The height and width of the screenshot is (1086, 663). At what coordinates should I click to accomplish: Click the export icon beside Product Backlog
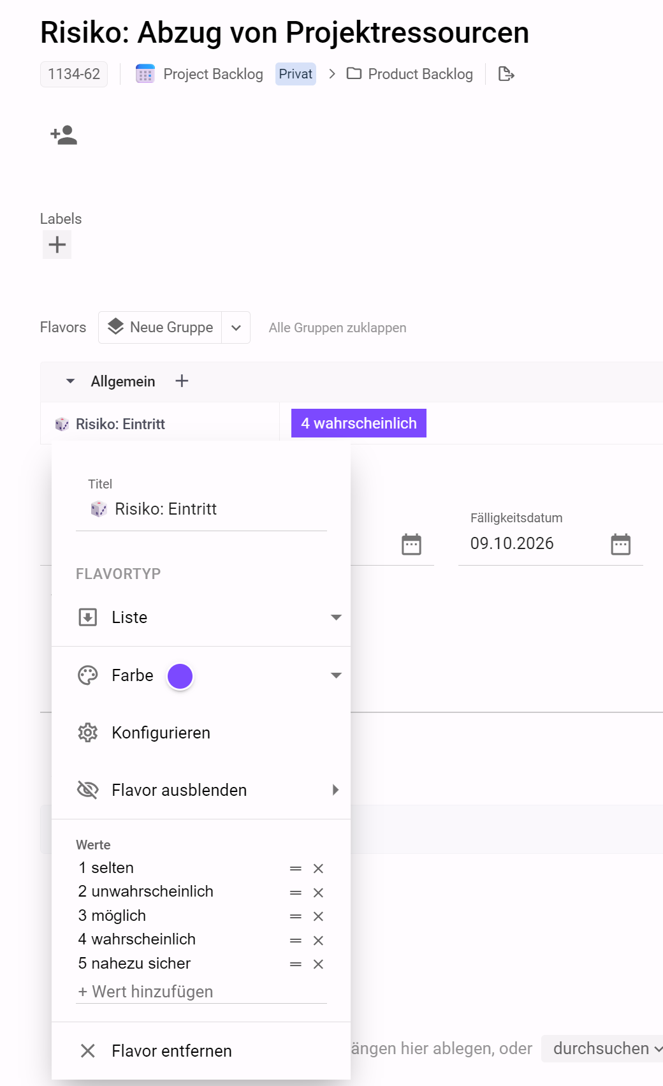pos(506,74)
